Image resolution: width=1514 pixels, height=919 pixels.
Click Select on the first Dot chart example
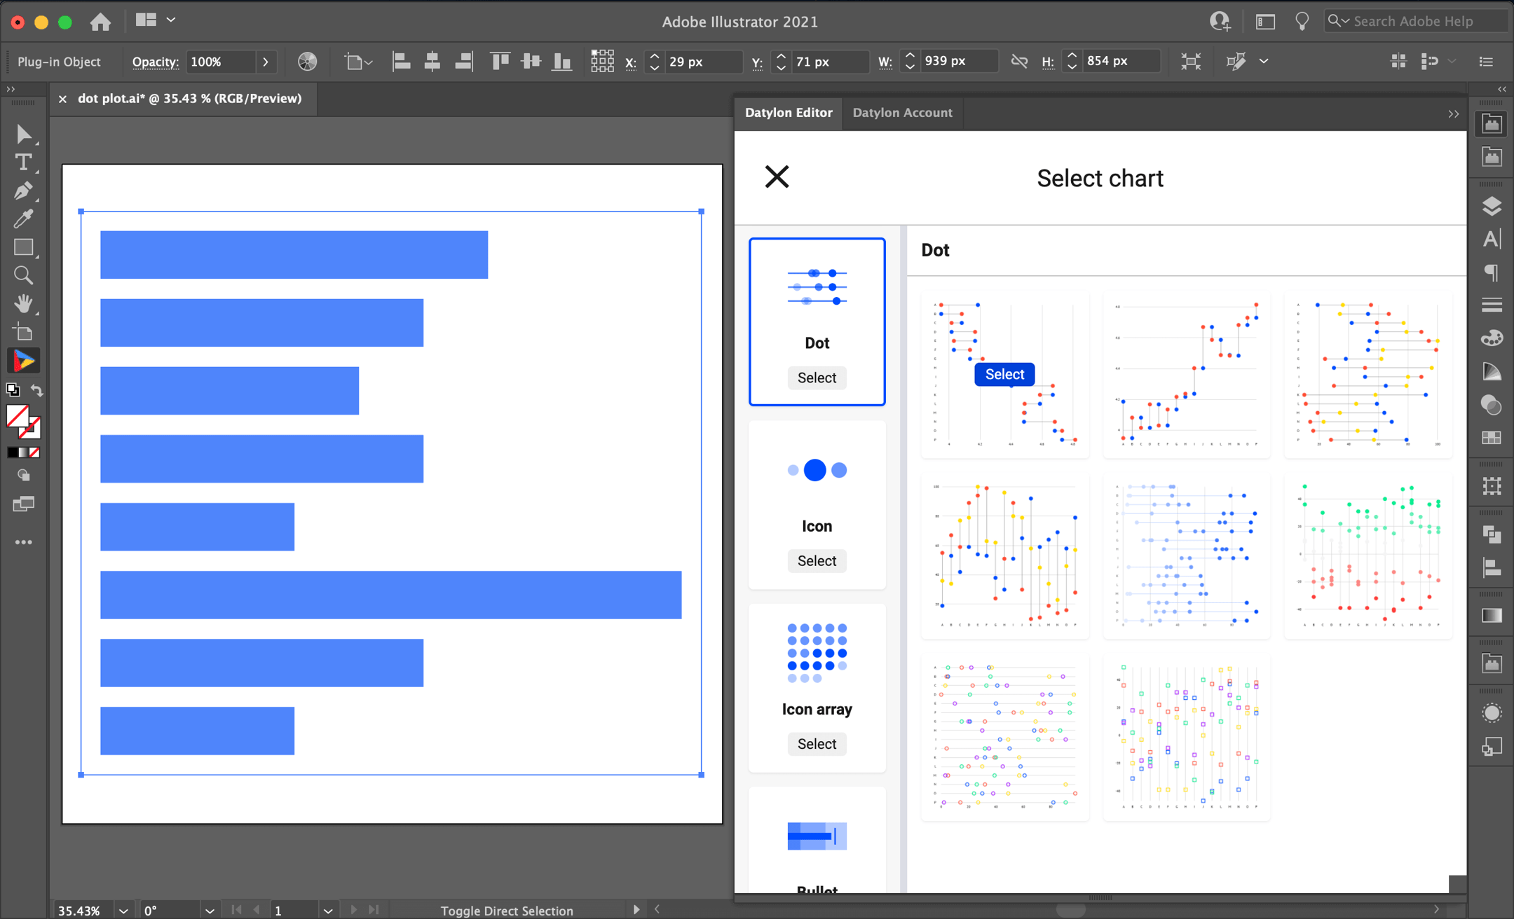(1004, 374)
